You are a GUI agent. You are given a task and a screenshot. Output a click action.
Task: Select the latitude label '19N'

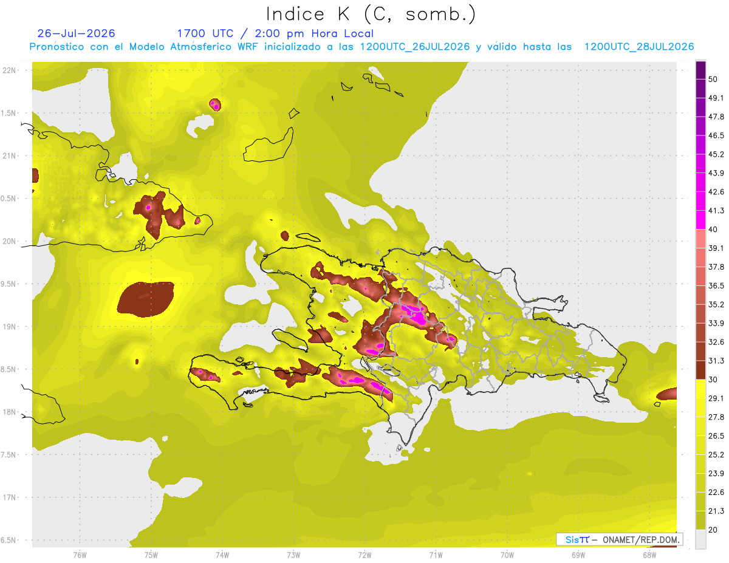pyautogui.click(x=10, y=327)
